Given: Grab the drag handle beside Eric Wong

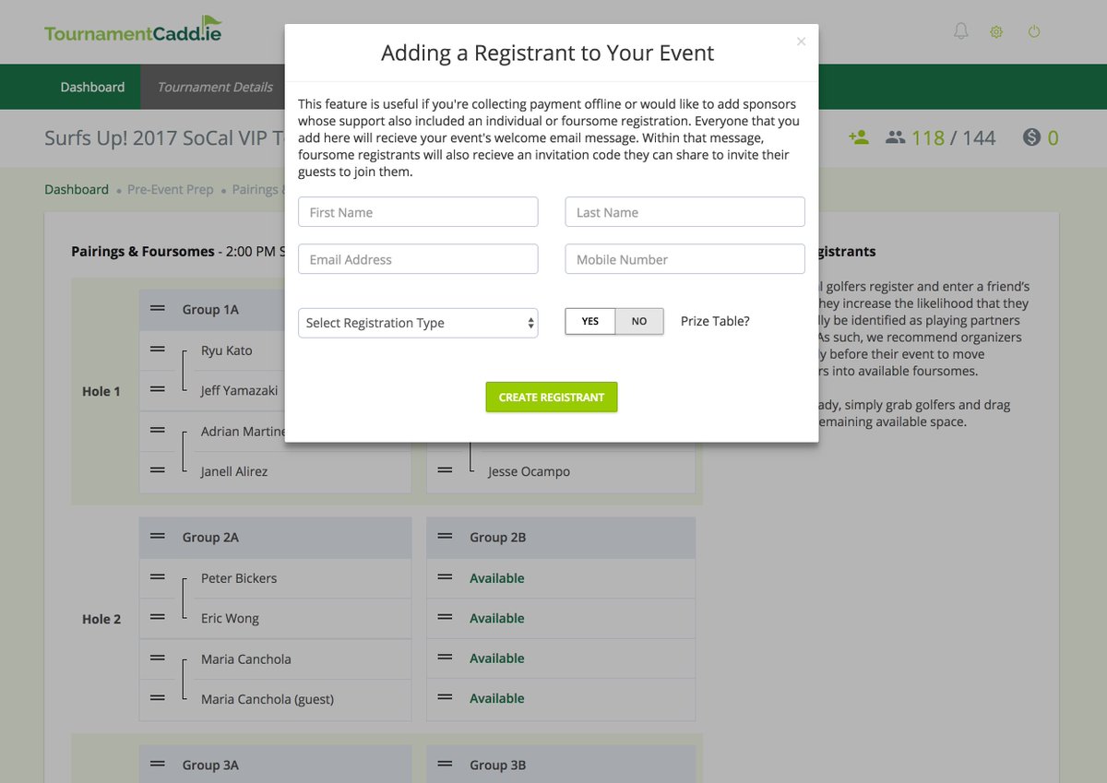Looking at the screenshot, I should pyautogui.click(x=158, y=618).
